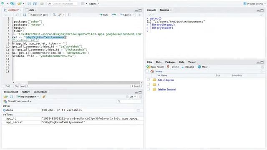Screen dimensions: 267x150
Task: Click the New File plus icon
Action: click(3, 3)
